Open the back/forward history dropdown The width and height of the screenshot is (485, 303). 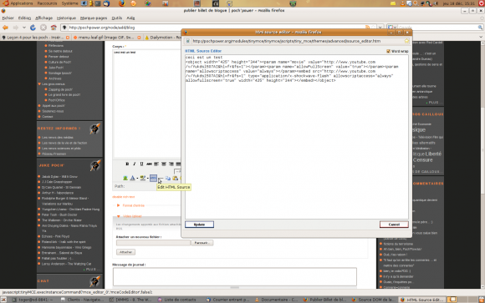pyautogui.click(x=23, y=28)
